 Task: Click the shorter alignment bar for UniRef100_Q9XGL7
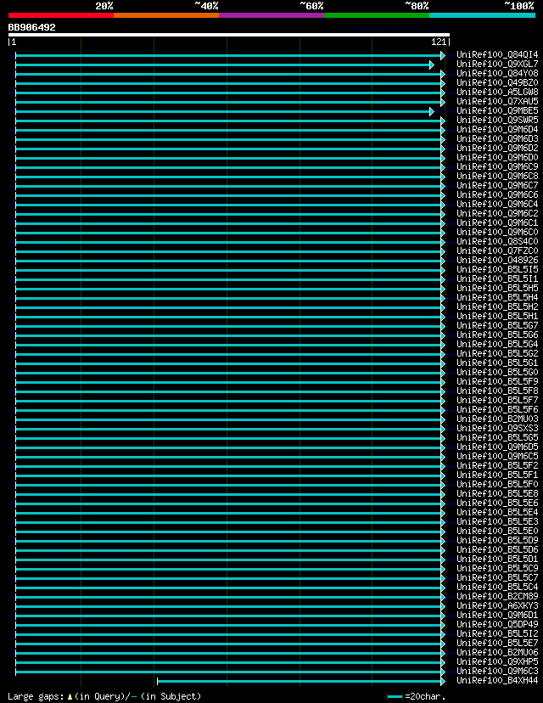pyautogui.click(x=225, y=65)
